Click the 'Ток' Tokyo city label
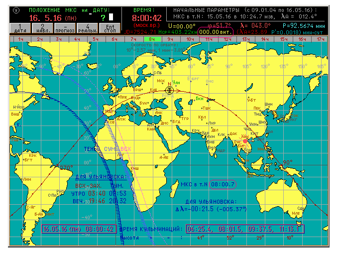This screenshot has width=338, height=254. (295, 116)
